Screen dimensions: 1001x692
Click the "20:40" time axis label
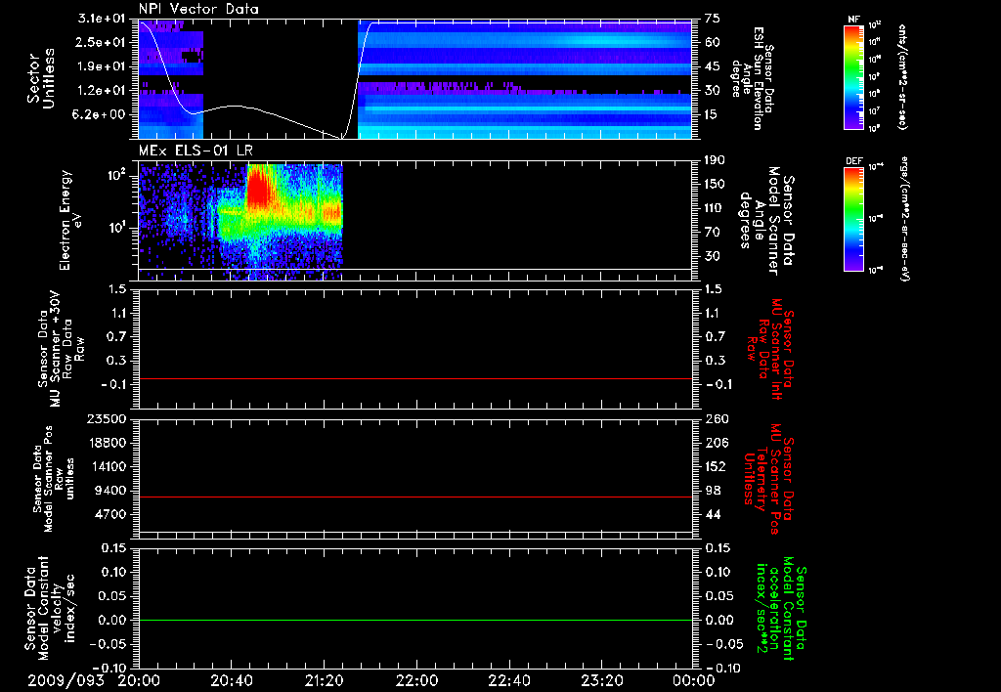click(x=231, y=681)
